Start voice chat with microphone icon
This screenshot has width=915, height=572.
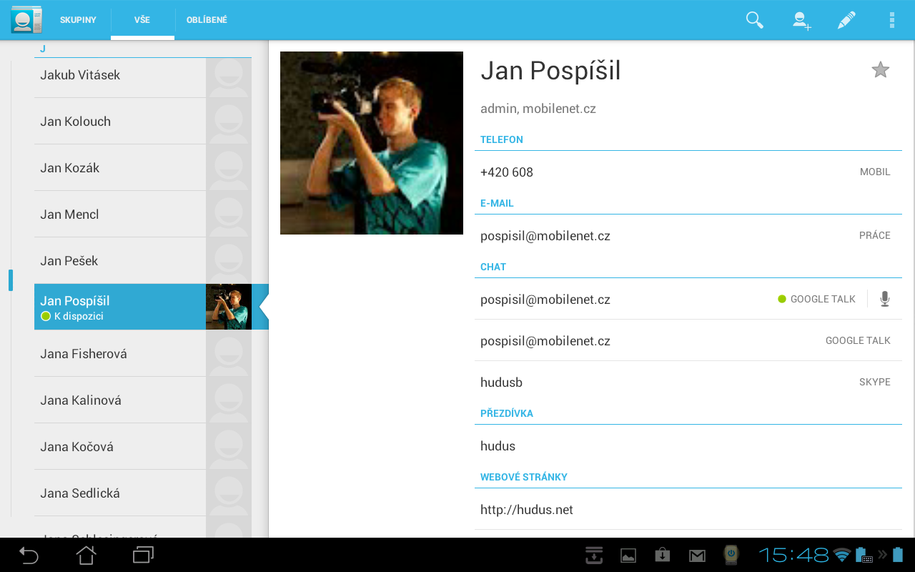point(885,299)
